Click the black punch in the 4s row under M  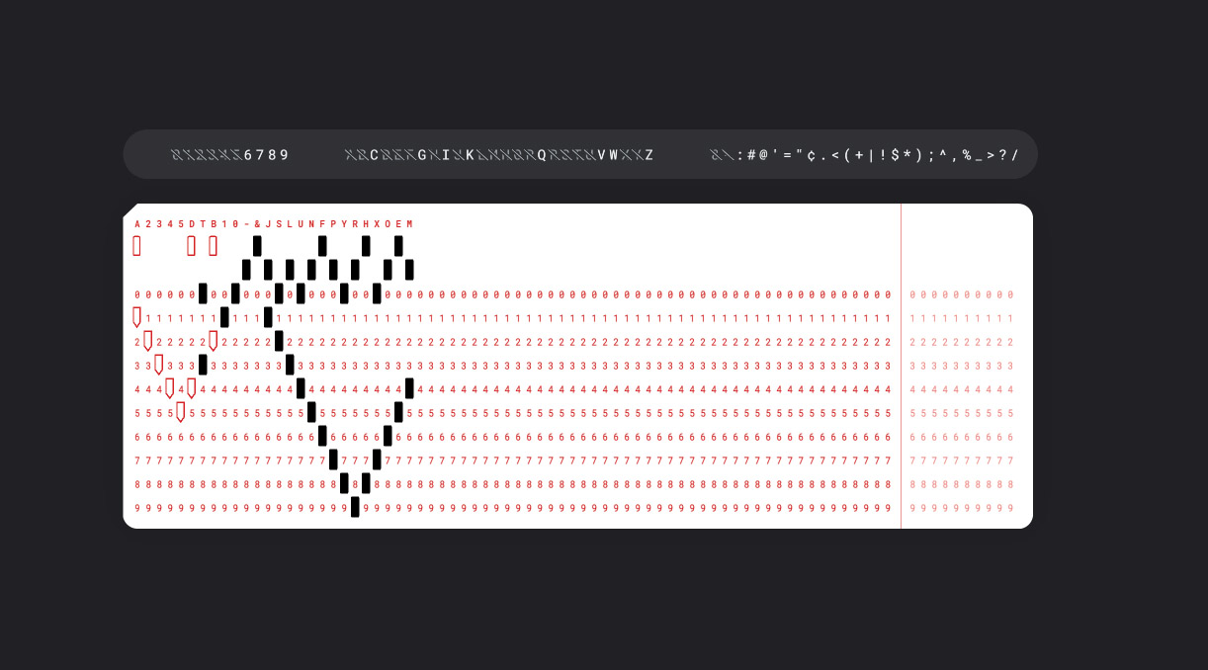click(409, 388)
